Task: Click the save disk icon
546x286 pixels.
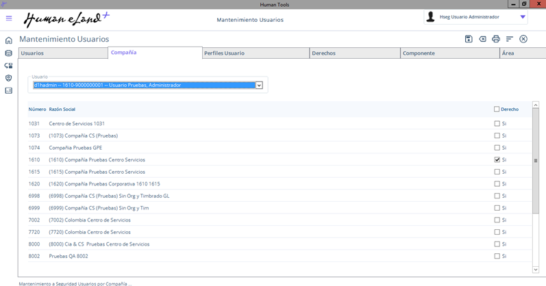Action: [469, 39]
